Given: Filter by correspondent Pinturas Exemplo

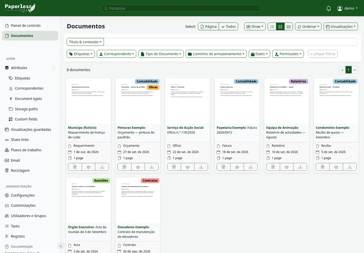Looking at the screenshot, I should click(x=131, y=128).
